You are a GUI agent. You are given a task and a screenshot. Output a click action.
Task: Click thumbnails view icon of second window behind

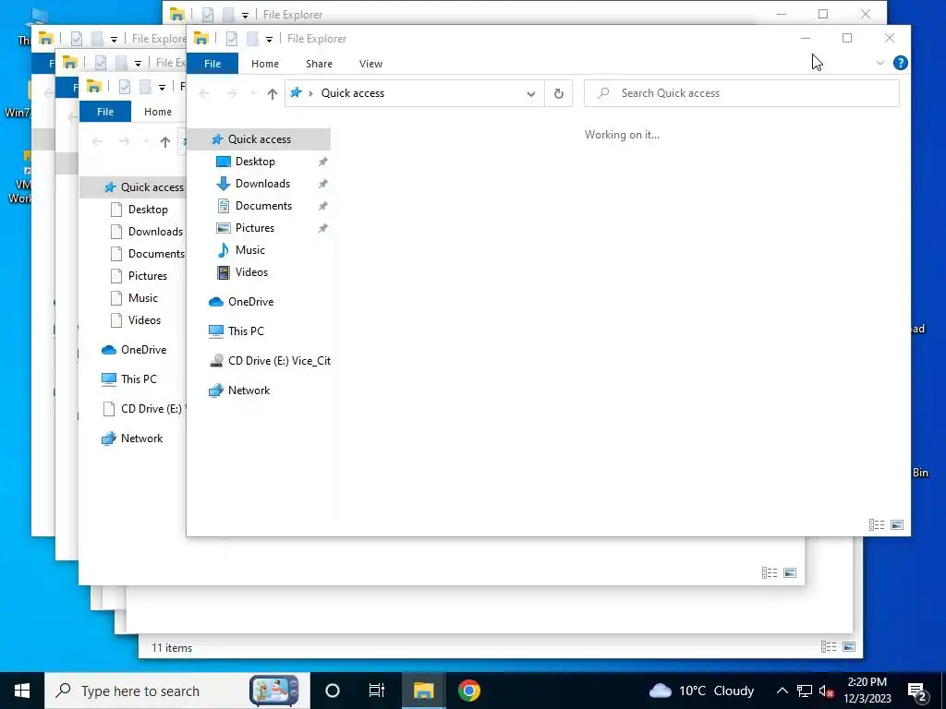coord(790,572)
